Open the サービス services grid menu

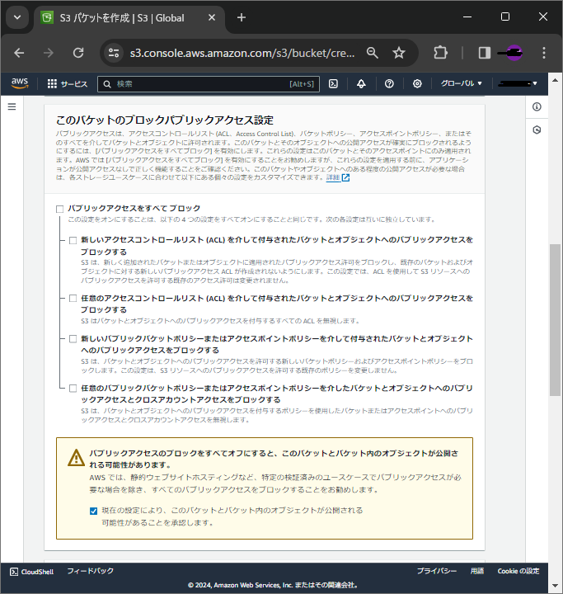click(x=68, y=83)
